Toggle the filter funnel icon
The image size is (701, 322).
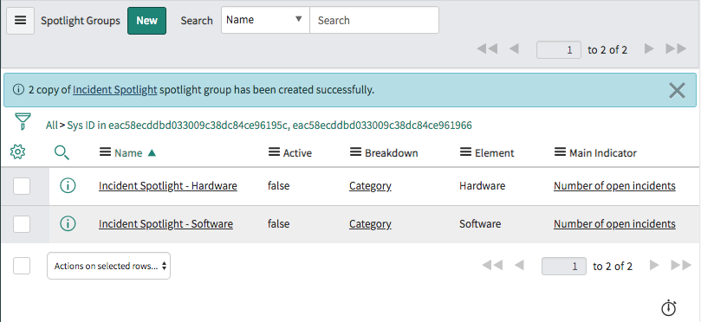23,121
